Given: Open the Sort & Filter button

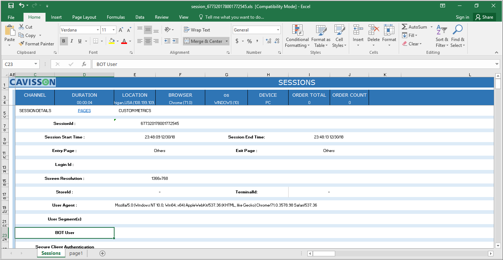Looking at the screenshot, I should [442, 36].
